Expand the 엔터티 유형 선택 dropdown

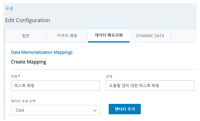(55, 110)
